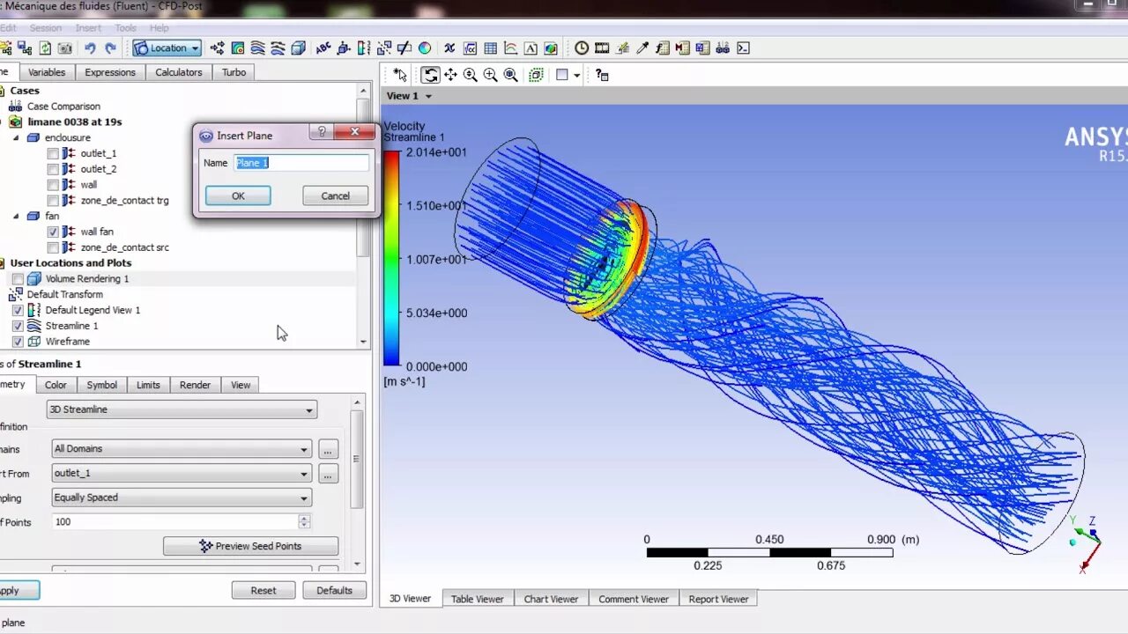Insert a Clip Plane from the toolbar

[404, 48]
